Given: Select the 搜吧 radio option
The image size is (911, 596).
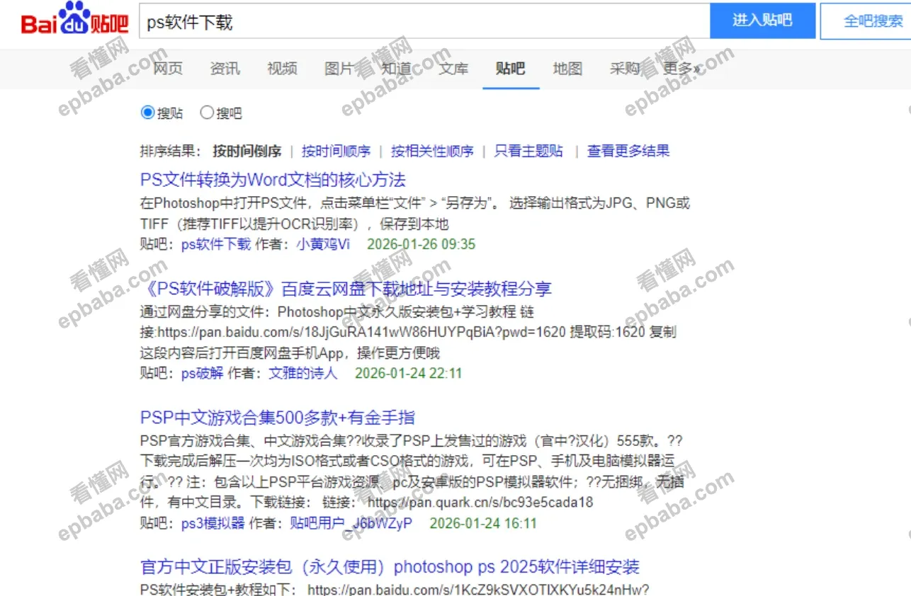Looking at the screenshot, I should point(207,112).
